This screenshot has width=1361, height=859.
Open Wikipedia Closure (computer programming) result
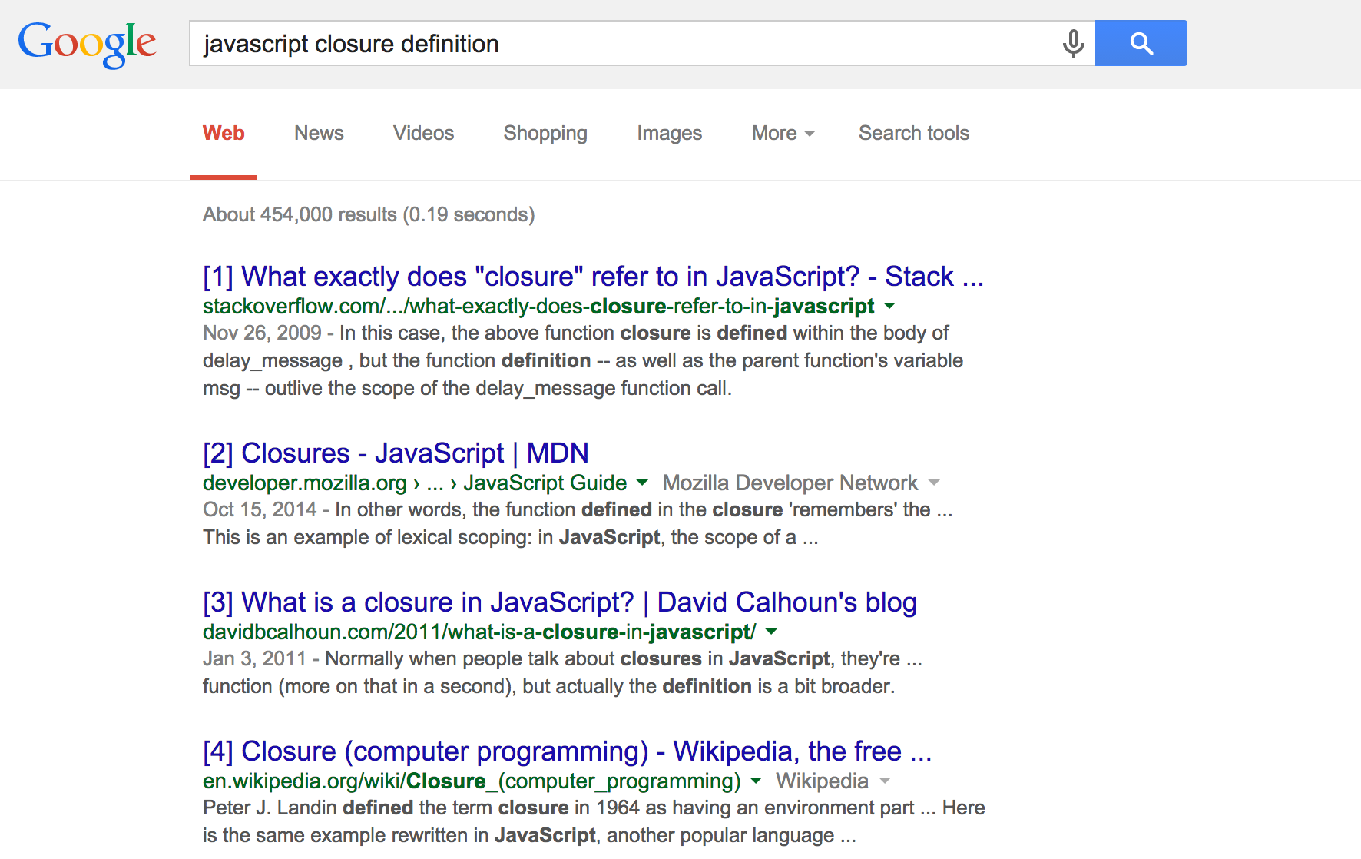[567, 751]
